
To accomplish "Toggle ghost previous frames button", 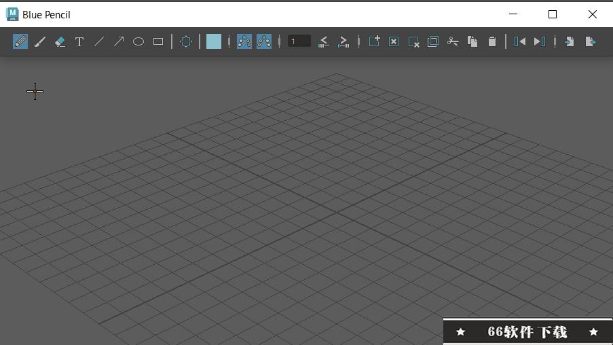I will click(x=244, y=41).
